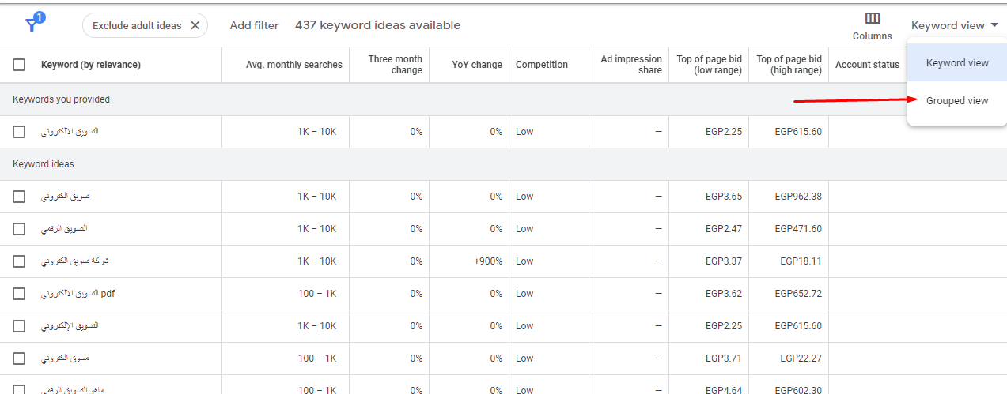Remove the Exclude adult ideas filter

coord(195,25)
